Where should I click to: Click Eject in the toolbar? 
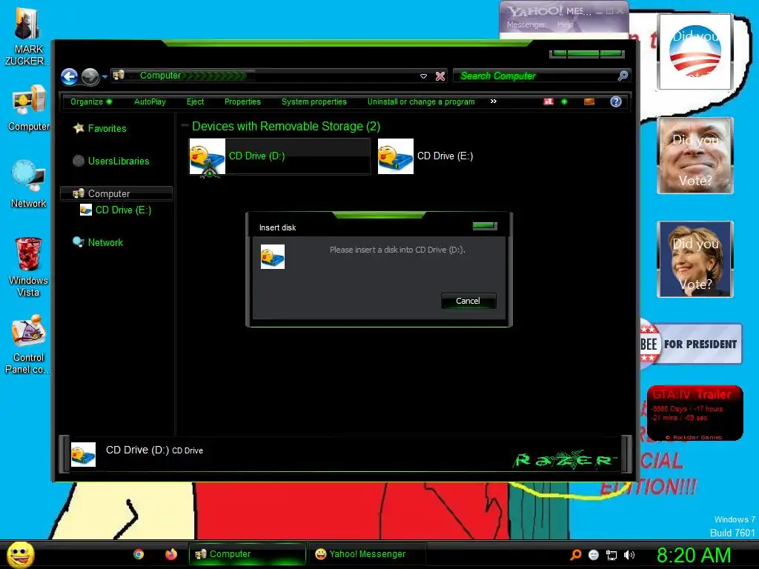point(195,102)
